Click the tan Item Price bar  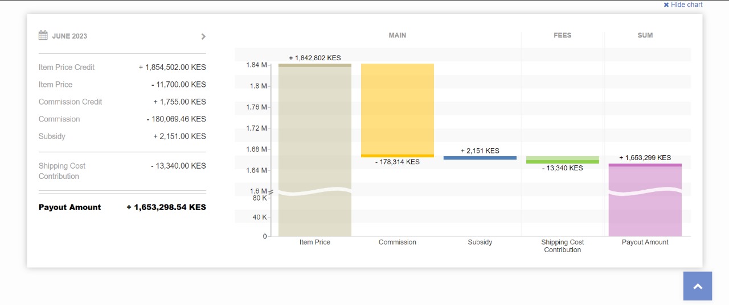coord(315,150)
